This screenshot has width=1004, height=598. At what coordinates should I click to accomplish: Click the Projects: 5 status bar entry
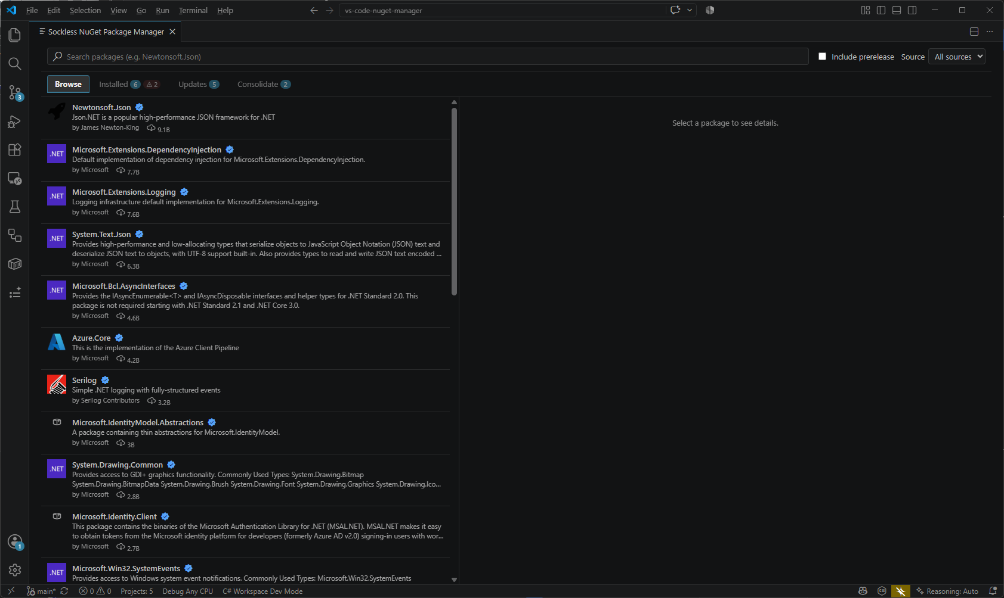pos(137,591)
